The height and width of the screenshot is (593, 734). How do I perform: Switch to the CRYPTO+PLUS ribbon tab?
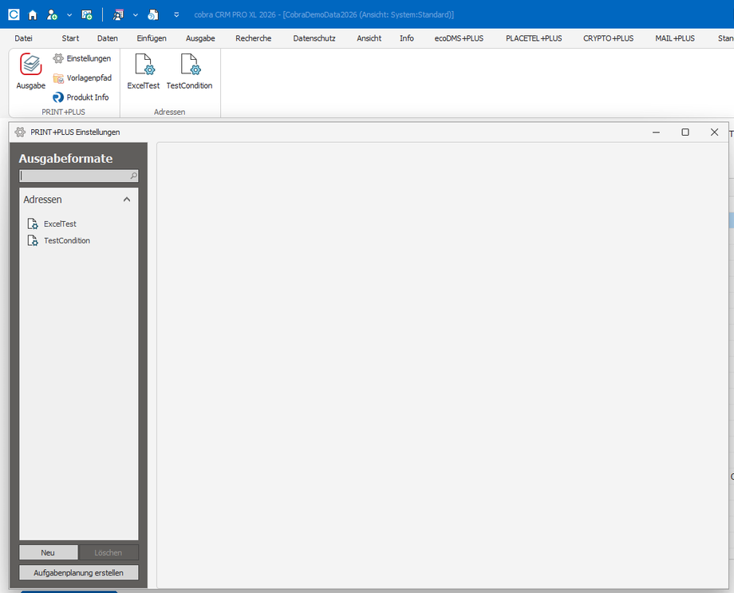[608, 38]
